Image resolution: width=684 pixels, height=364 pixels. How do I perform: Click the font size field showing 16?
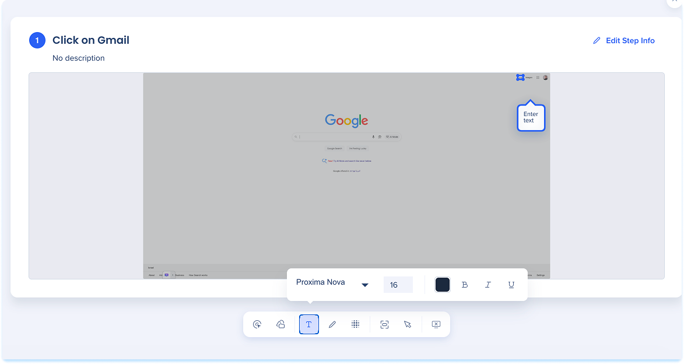click(398, 285)
